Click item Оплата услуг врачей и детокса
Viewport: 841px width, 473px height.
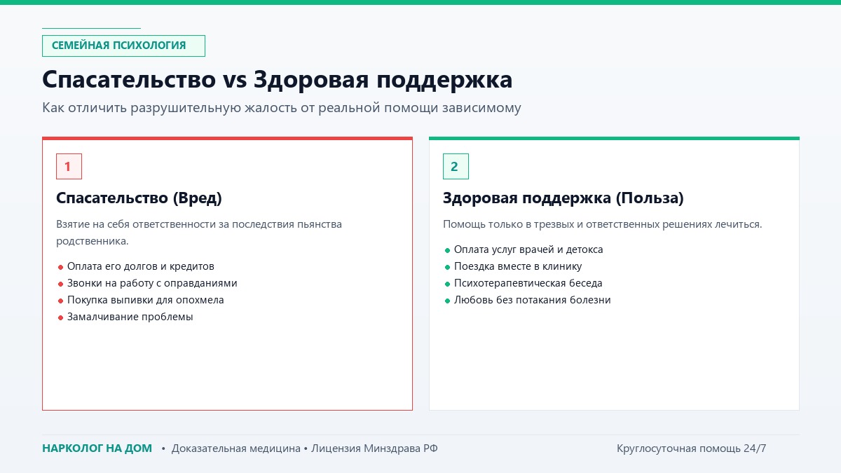pos(528,249)
